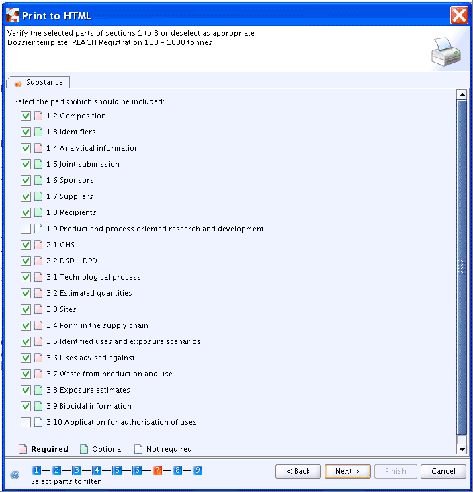Jump to wizard step 6

[x=137, y=470]
